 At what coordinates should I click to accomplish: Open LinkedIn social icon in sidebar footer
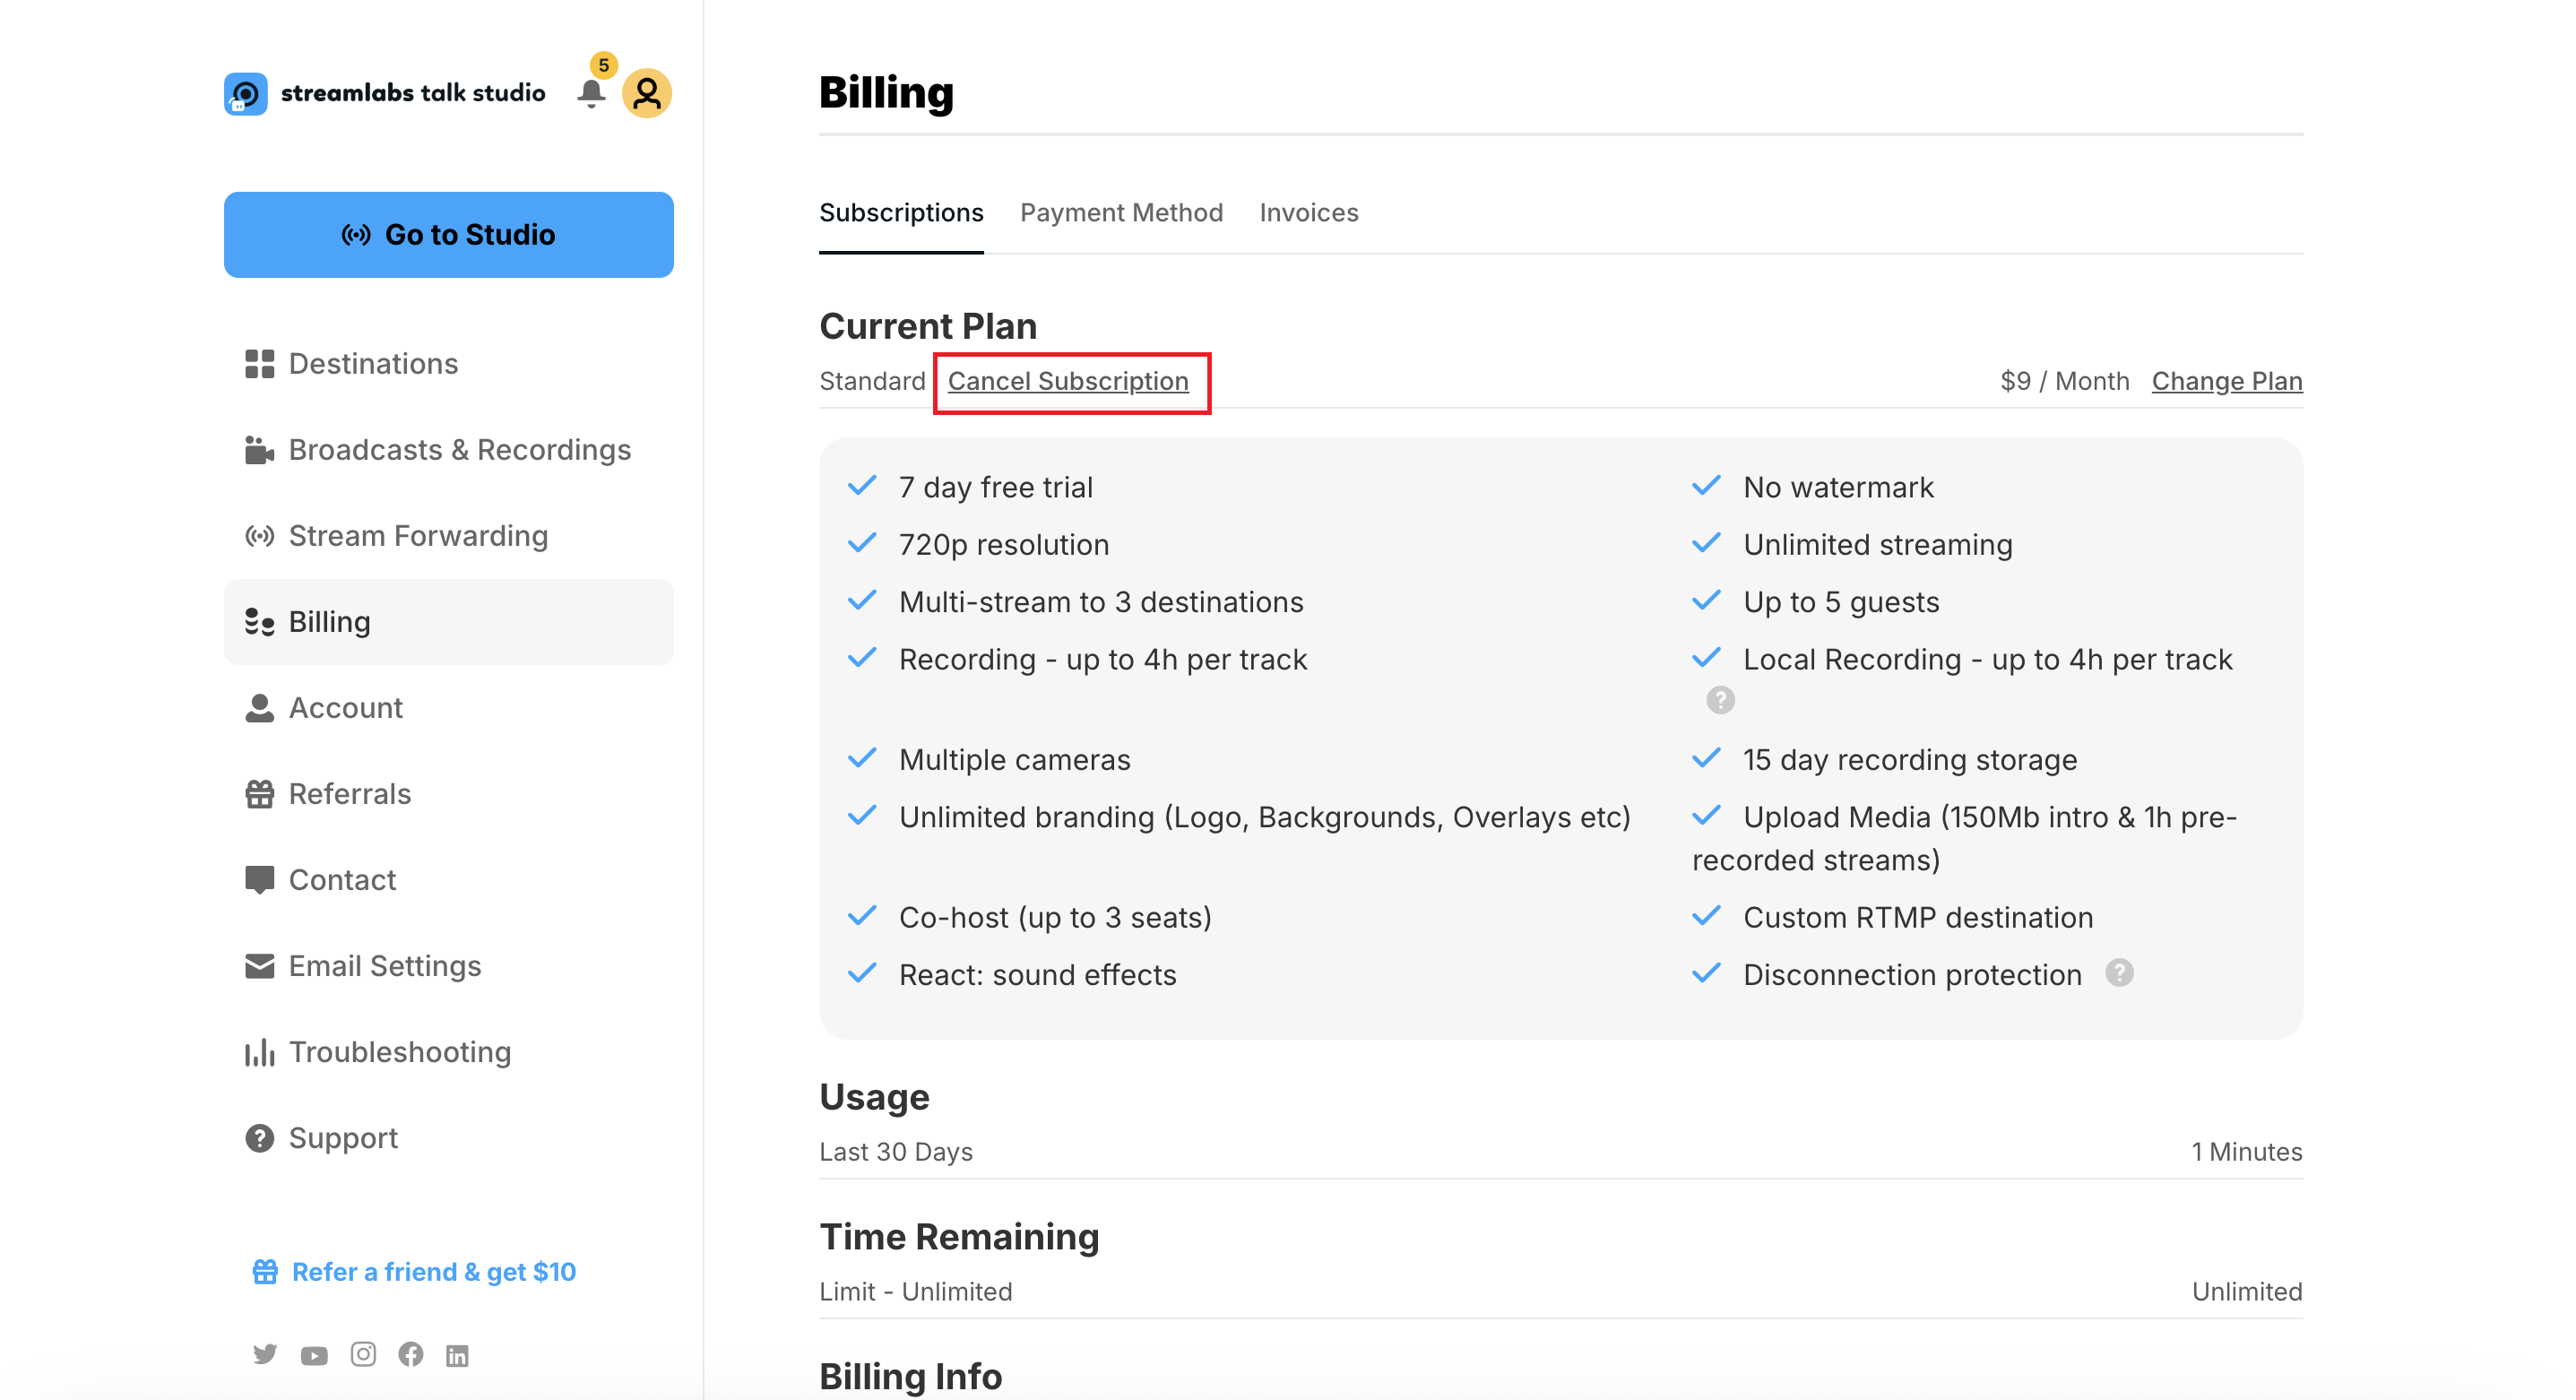[457, 1355]
